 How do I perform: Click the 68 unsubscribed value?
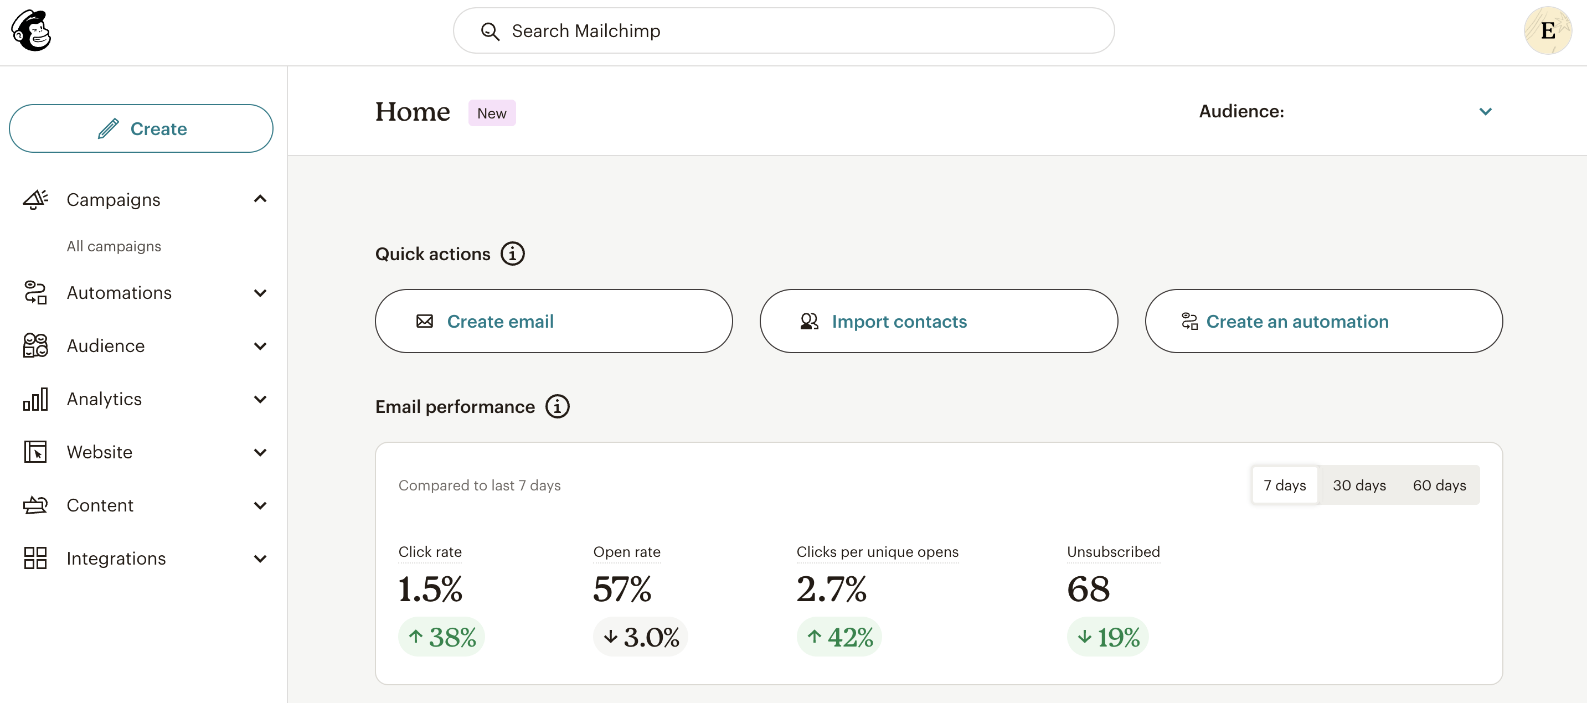click(1088, 589)
